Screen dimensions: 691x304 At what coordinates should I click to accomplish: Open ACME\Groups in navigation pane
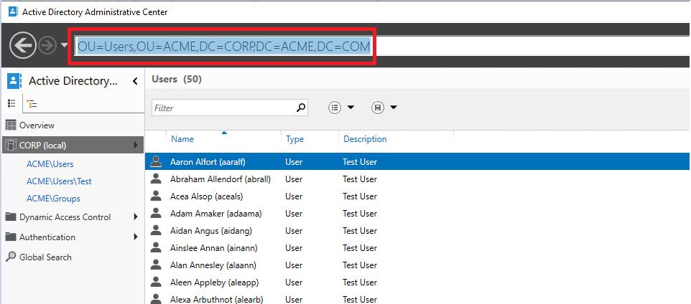point(53,199)
